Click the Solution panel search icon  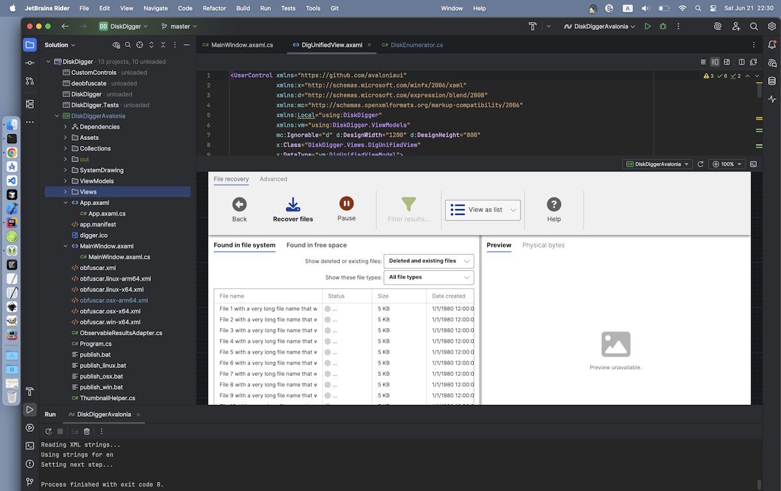[x=128, y=45]
